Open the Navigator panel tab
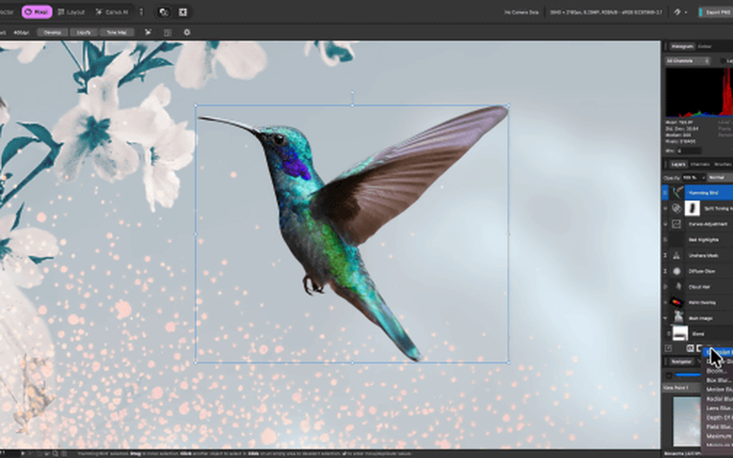This screenshot has height=458, width=733. click(681, 362)
